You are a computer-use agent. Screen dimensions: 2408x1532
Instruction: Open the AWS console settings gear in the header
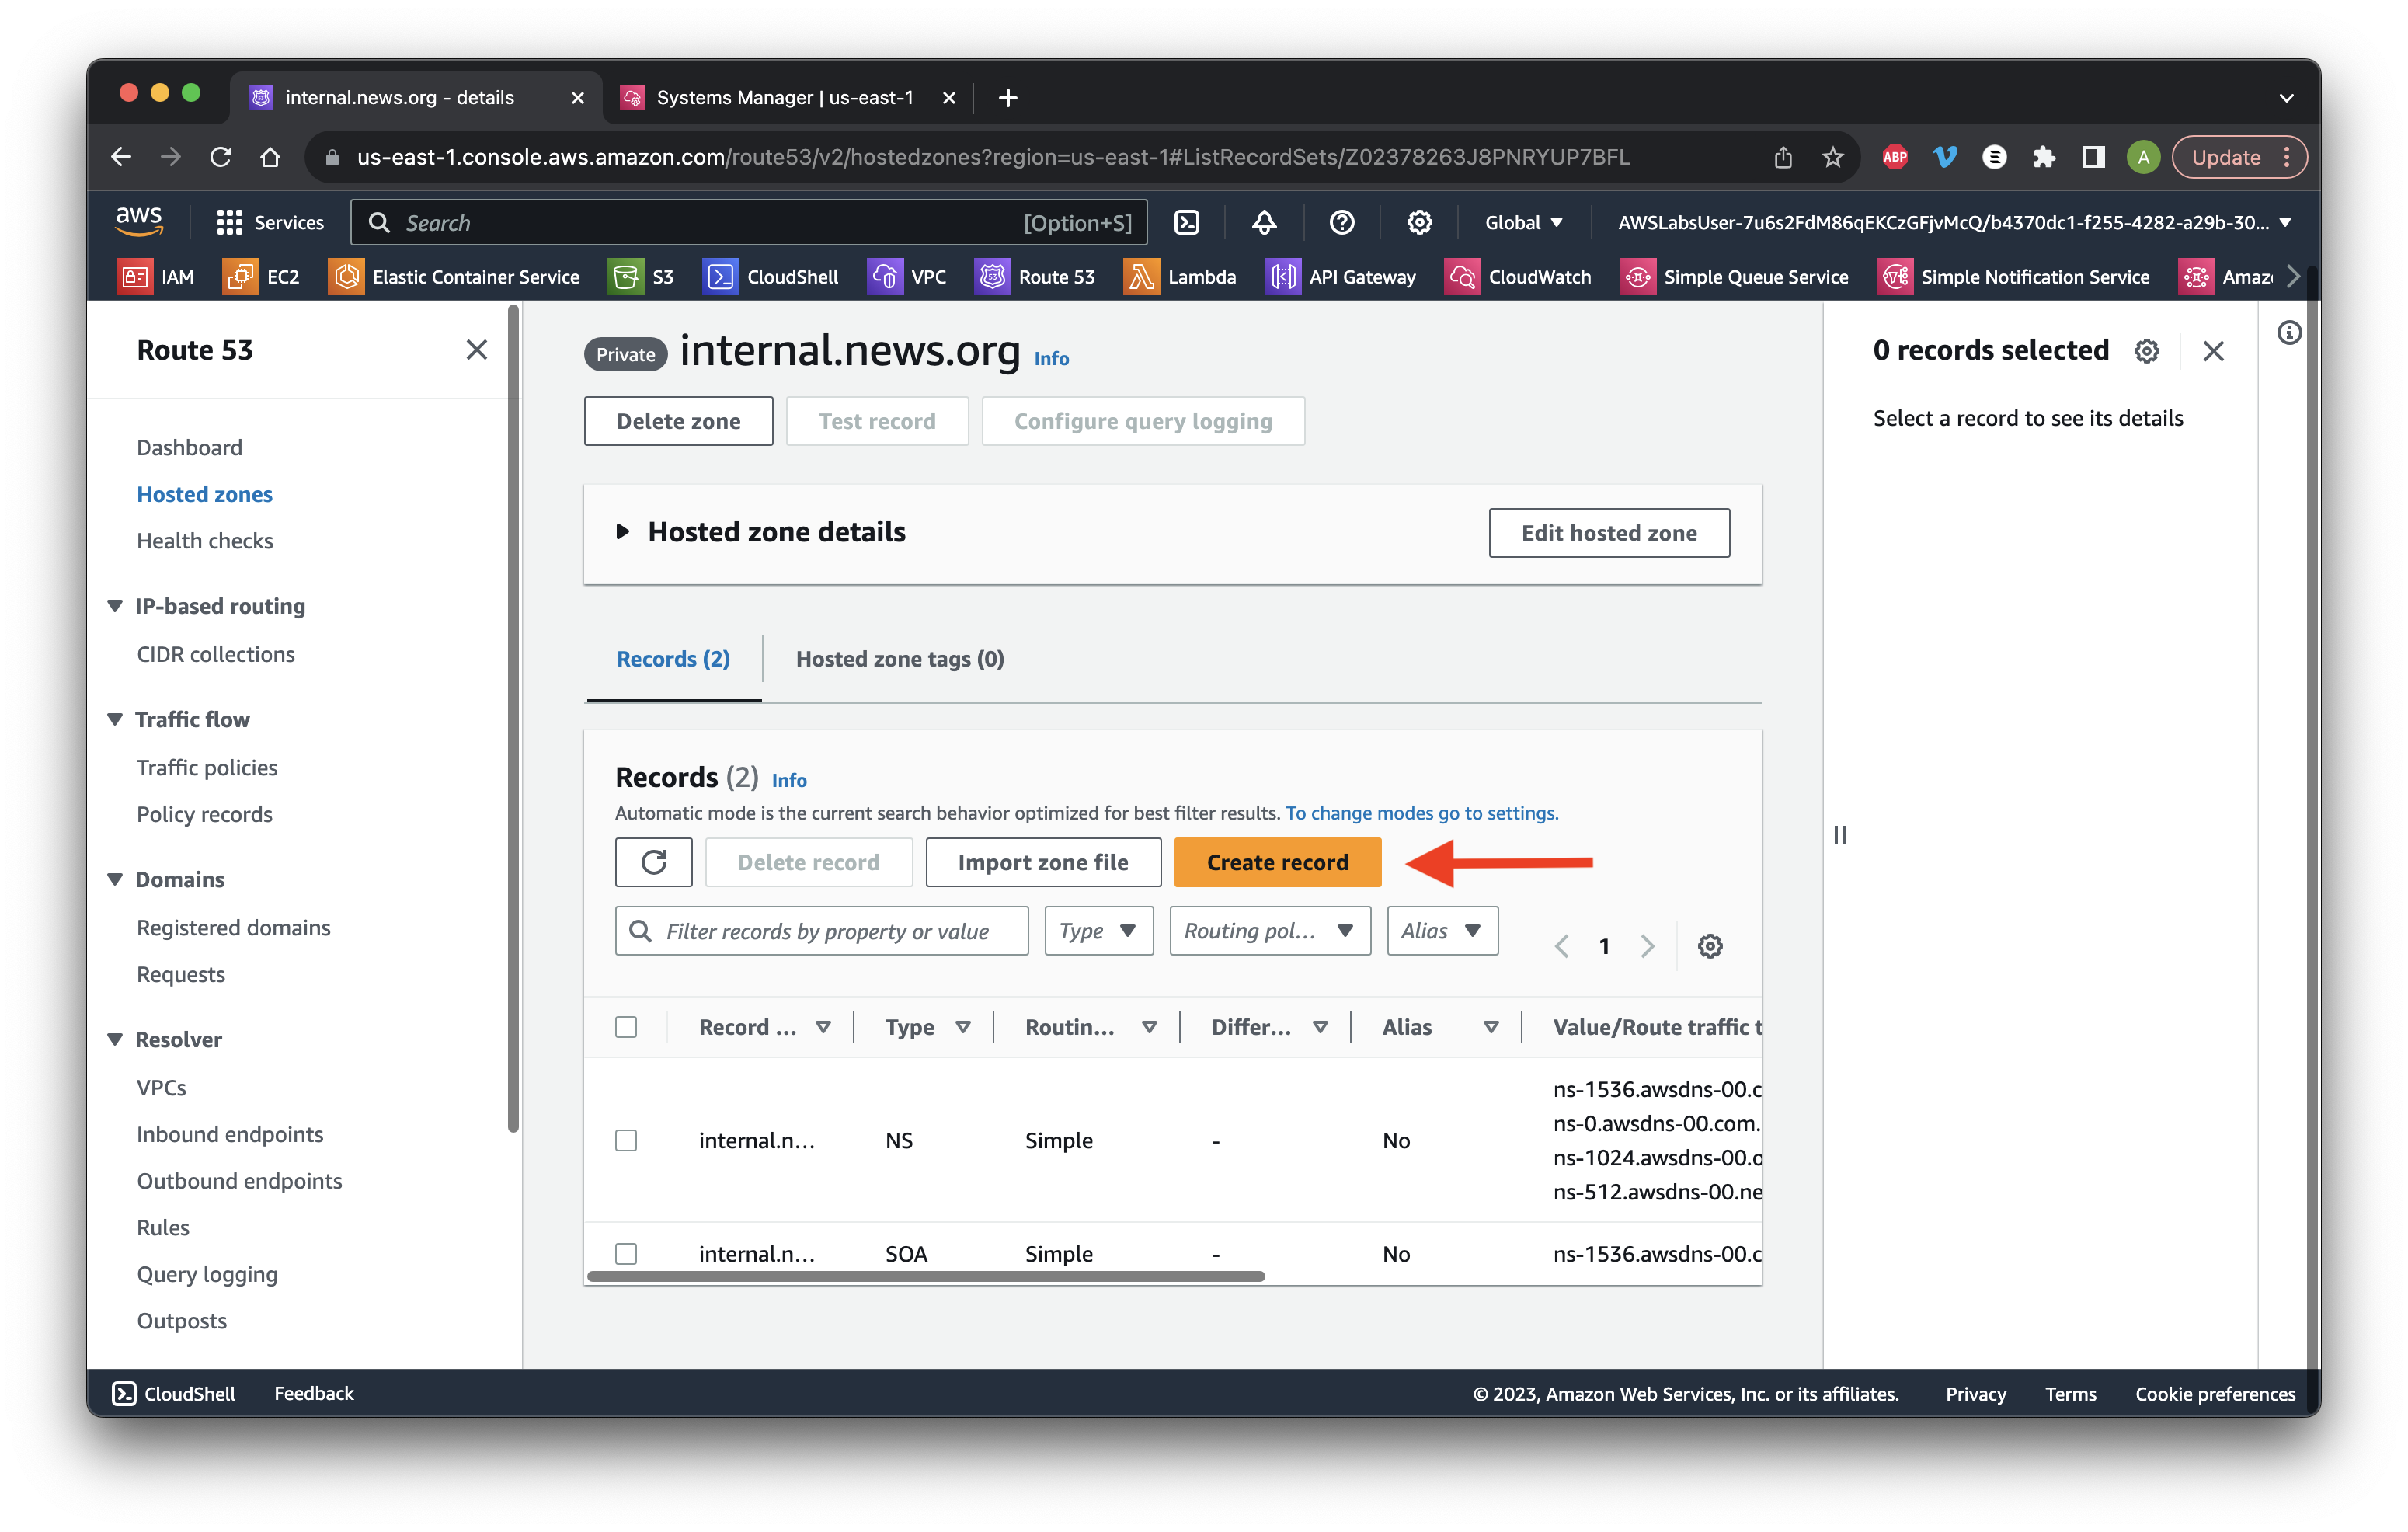[1419, 222]
